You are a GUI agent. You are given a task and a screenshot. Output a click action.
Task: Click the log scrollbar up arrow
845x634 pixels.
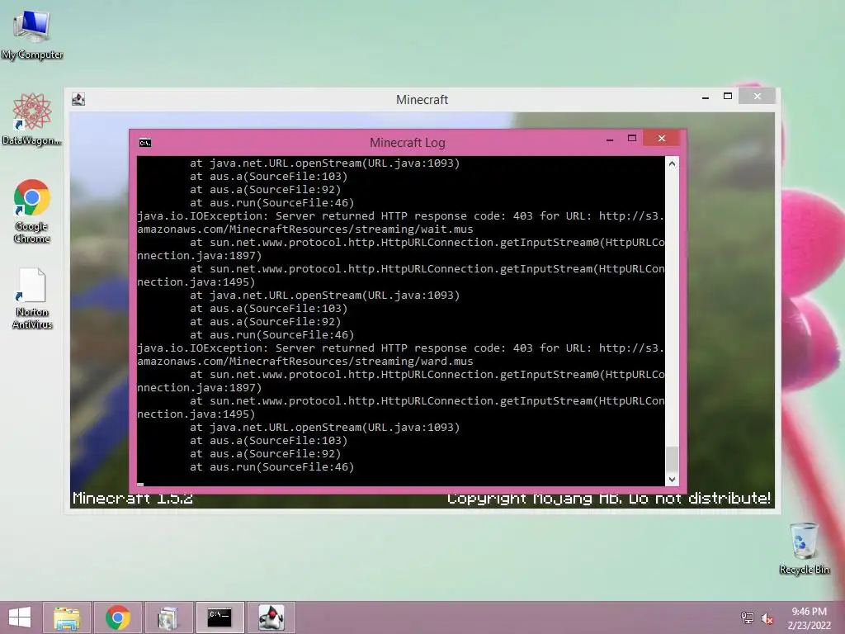coord(672,163)
